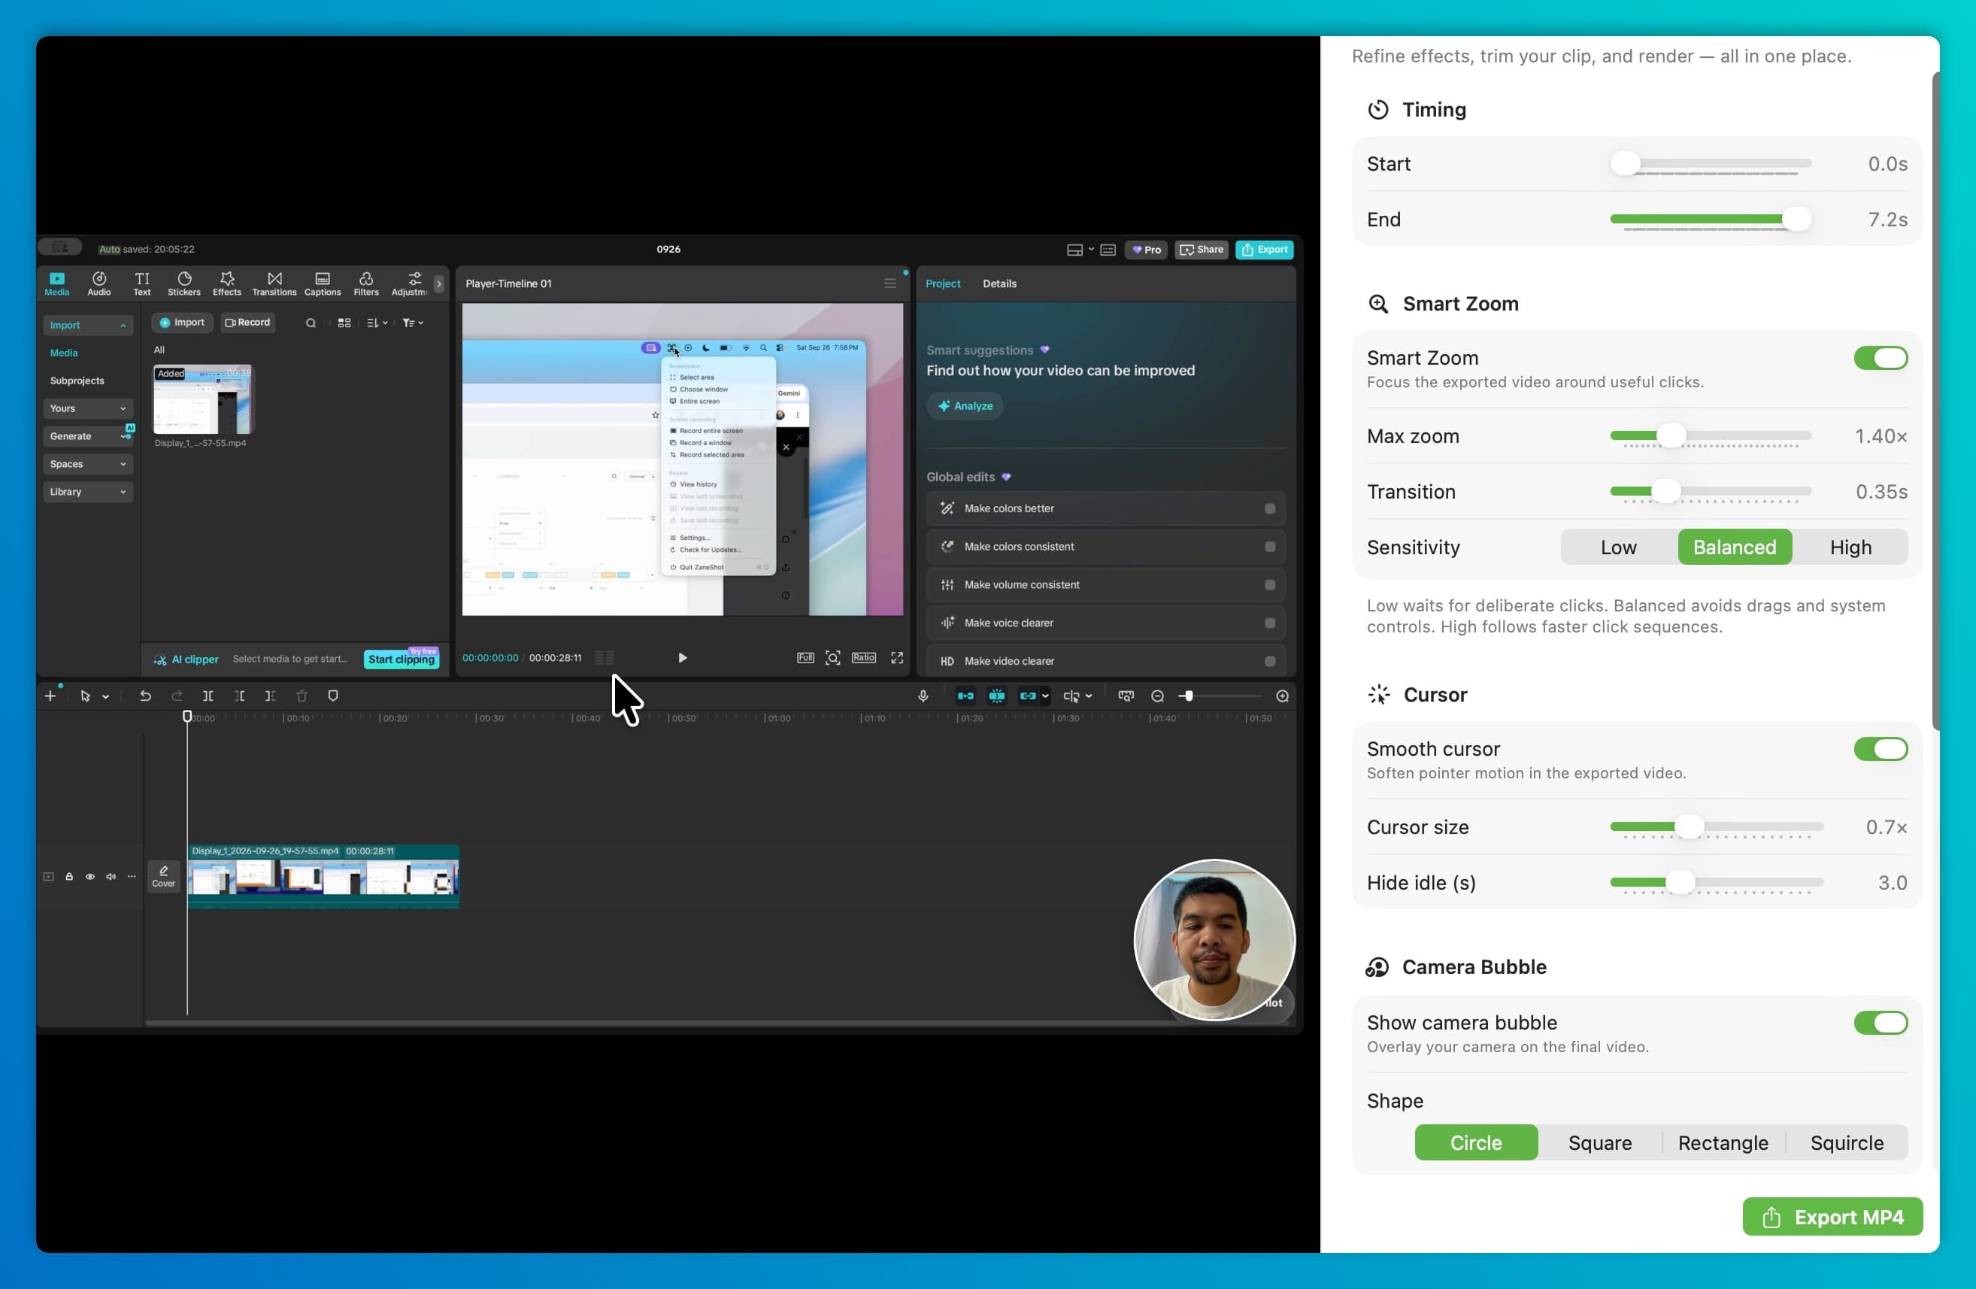The image size is (1976, 1289).
Task: Toggle the Smooth cursor switch
Action: pos(1881,749)
